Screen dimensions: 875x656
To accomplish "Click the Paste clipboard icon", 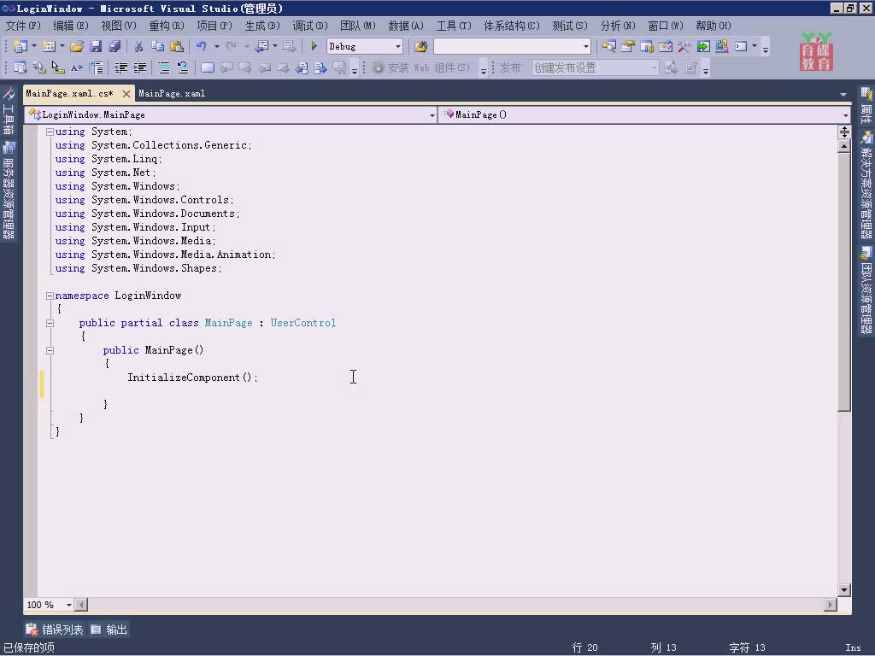I will (177, 46).
